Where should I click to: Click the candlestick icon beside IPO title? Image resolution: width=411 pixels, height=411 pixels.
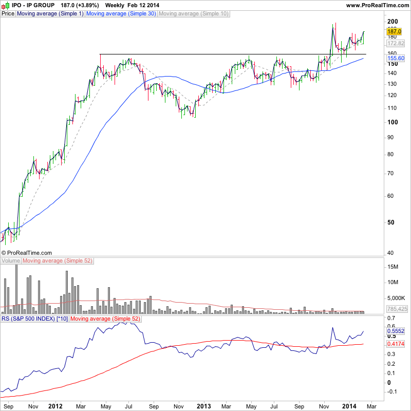pyautogui.click(x=6, y=5)
